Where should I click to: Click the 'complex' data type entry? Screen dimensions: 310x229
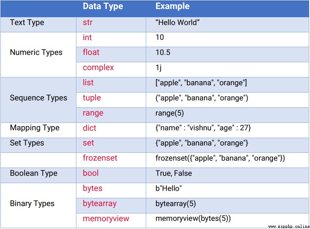(98, 68)
